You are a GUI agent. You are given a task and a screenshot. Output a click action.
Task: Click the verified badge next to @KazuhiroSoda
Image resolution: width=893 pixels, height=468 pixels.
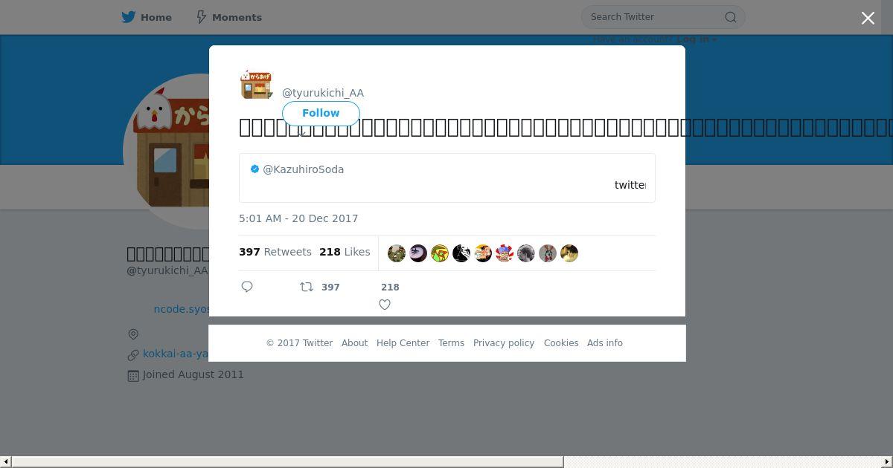pos(255,169)
